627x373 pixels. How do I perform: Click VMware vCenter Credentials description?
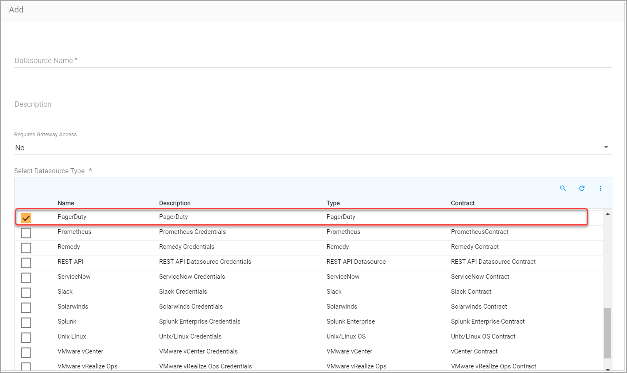click(198, 351)
